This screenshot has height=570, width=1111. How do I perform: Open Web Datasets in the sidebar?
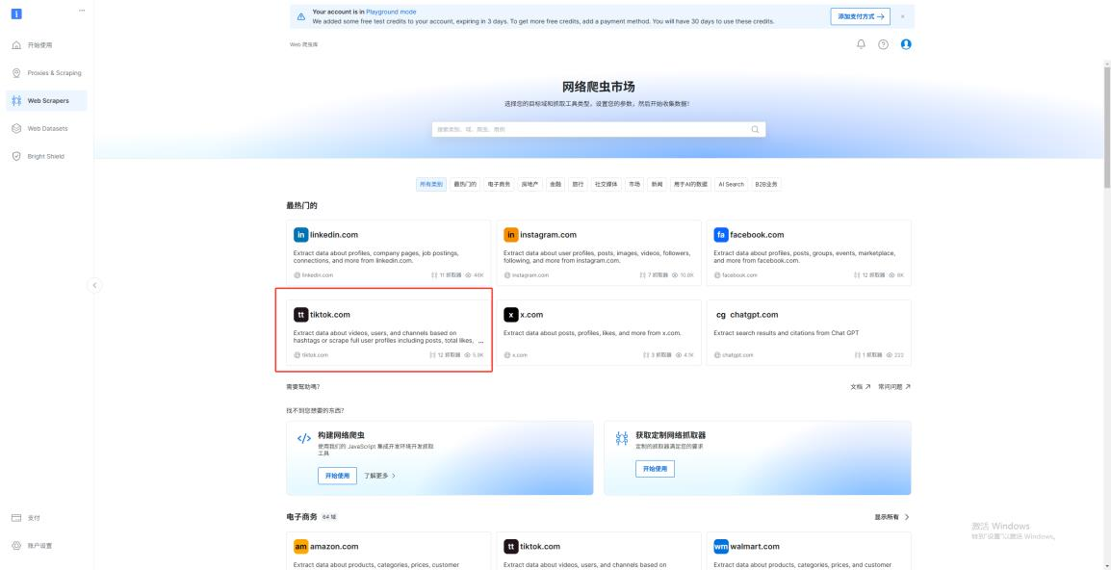pos(47,128)
